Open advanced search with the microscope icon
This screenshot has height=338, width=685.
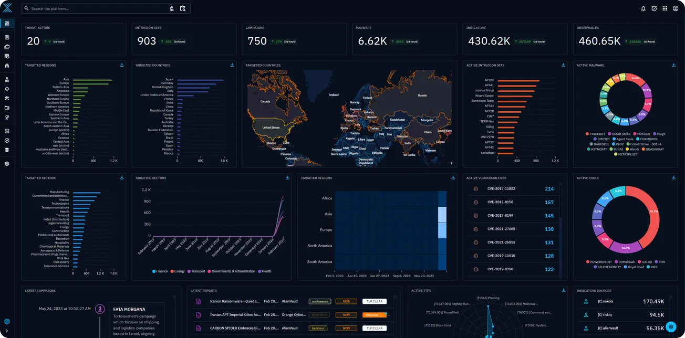171,8
